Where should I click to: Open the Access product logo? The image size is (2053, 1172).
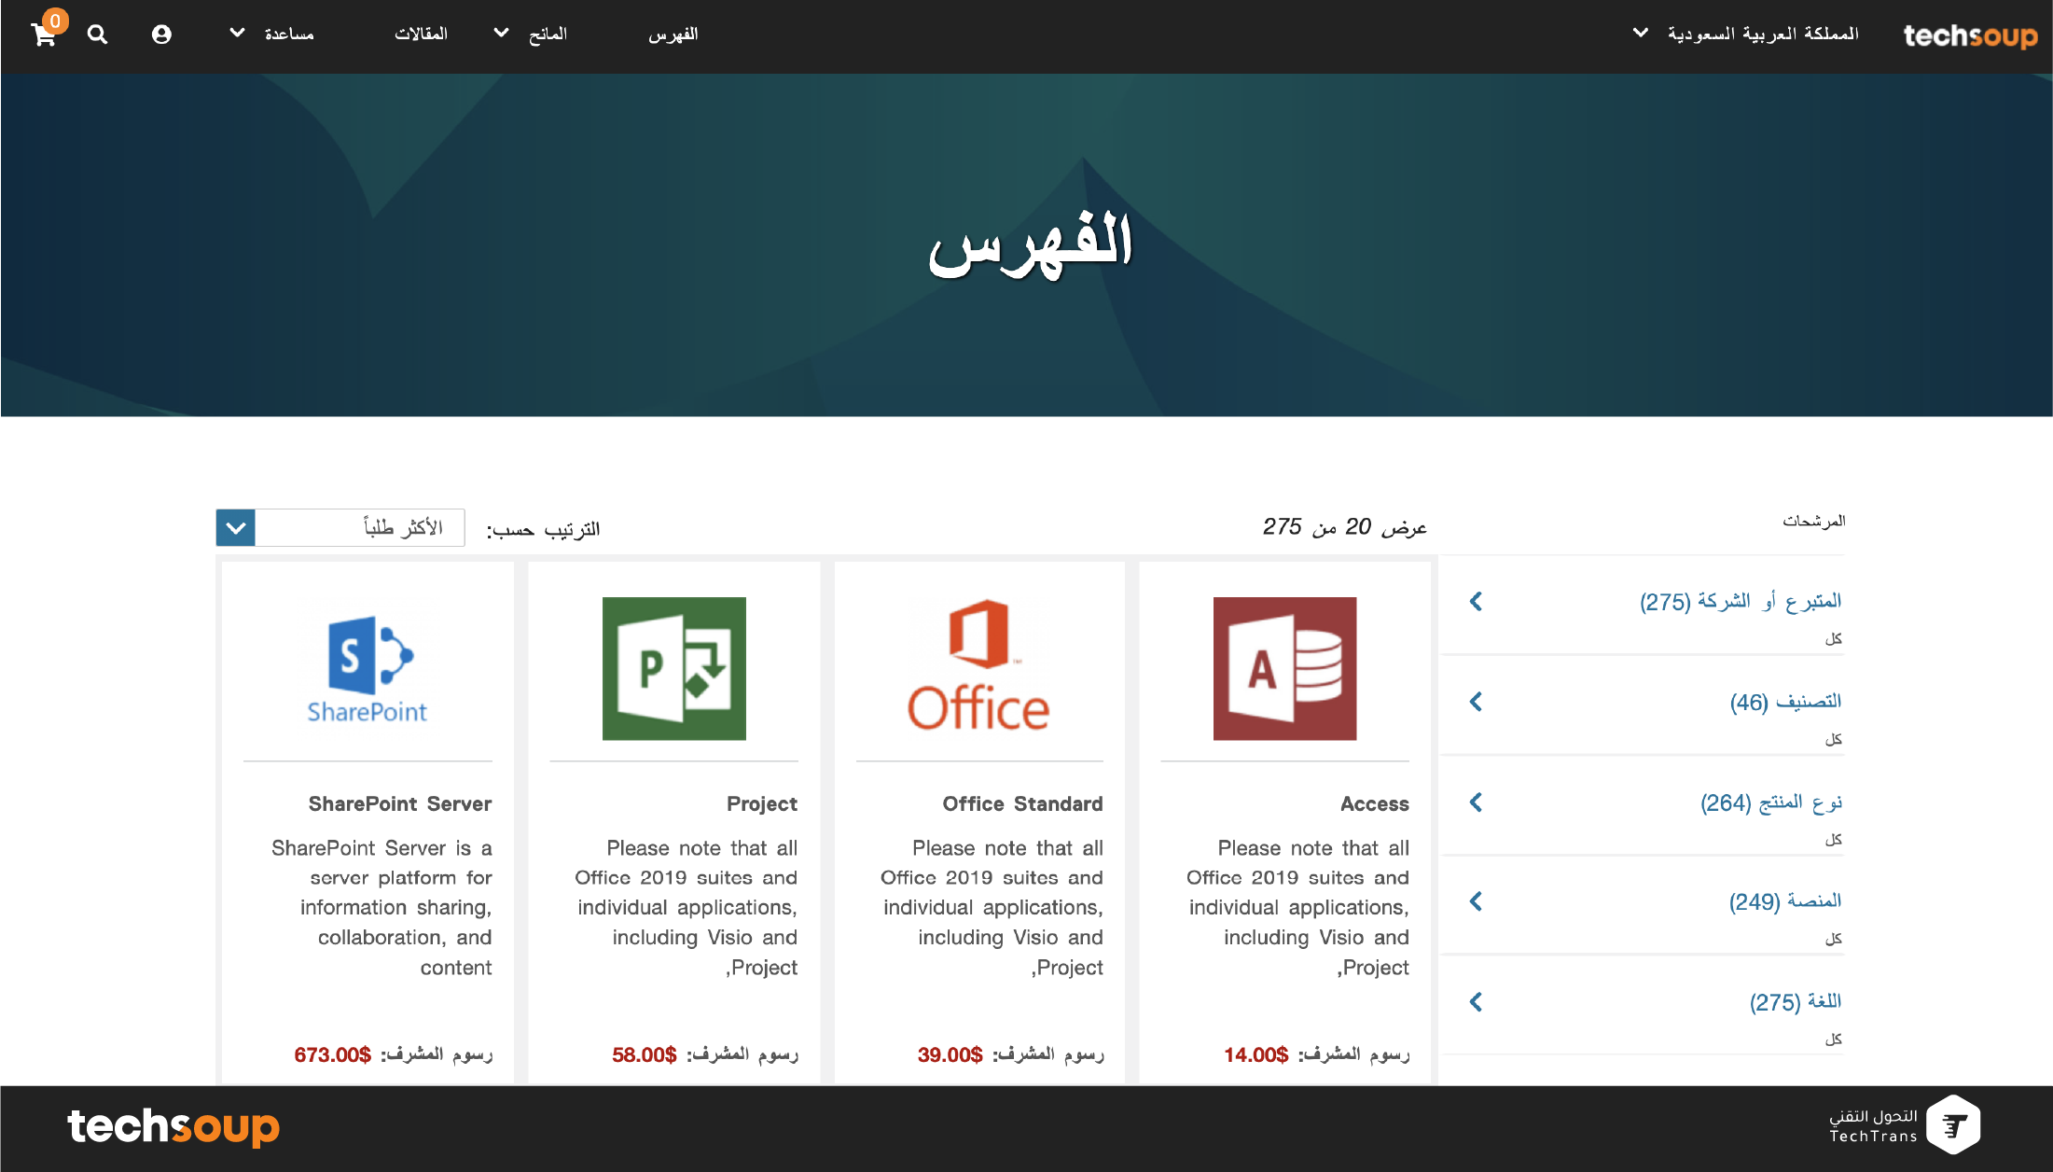[x=1285, y=669]
